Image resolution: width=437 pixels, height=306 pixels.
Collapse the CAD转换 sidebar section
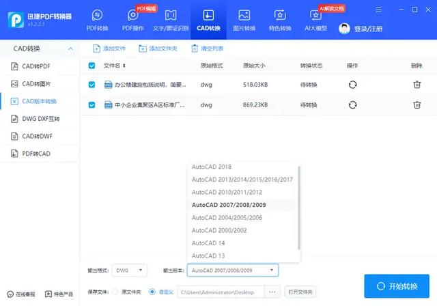click(x=70, y=48)
